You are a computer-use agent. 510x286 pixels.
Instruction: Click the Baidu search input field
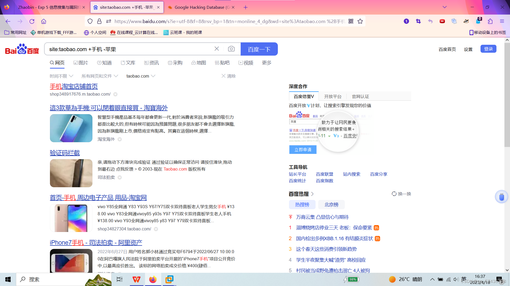click(130, 49)
